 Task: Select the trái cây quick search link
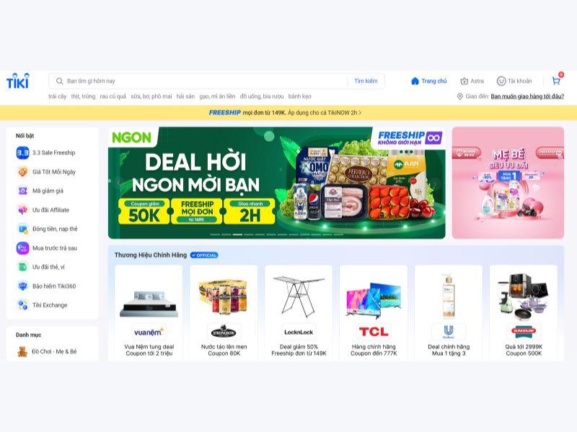coord(58,96)
